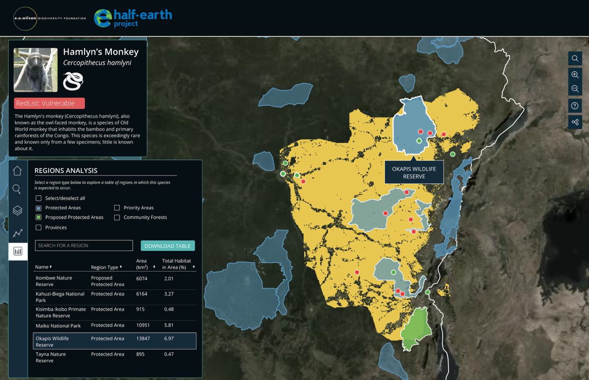The width and height of the screenshot is (589, 380).
Task: Open the help question mark icon
Action: [x=575, y=106]
